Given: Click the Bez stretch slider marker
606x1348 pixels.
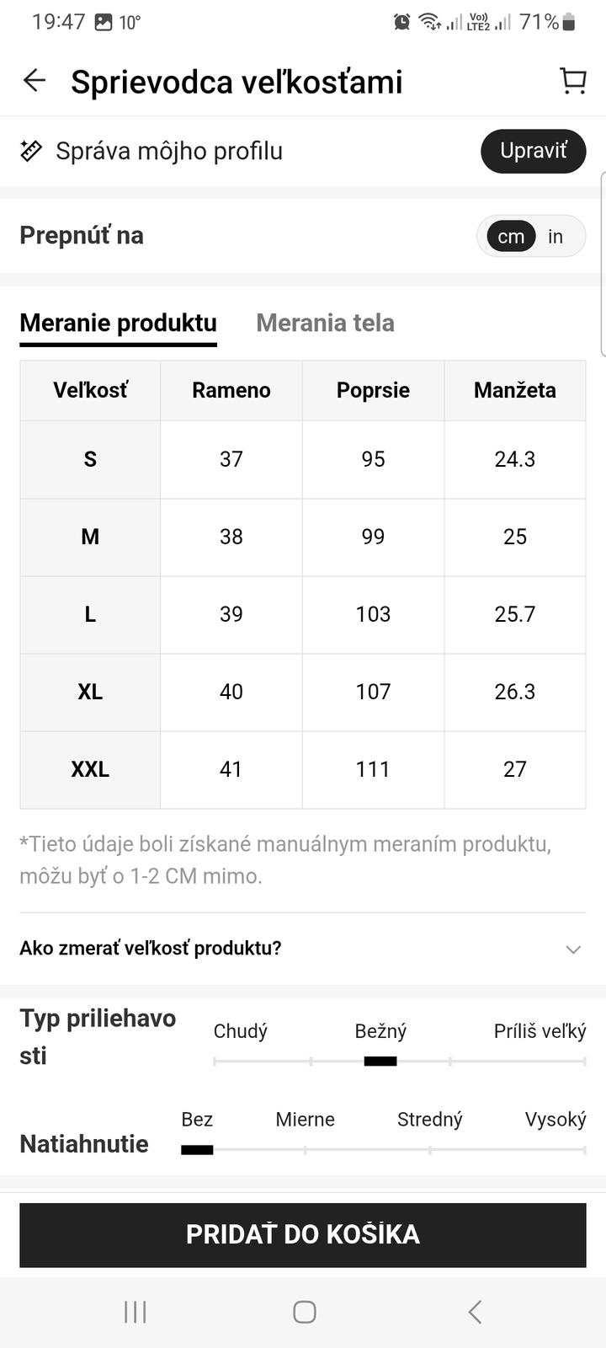Looking at the screenshot, I should pos(197,1149).
